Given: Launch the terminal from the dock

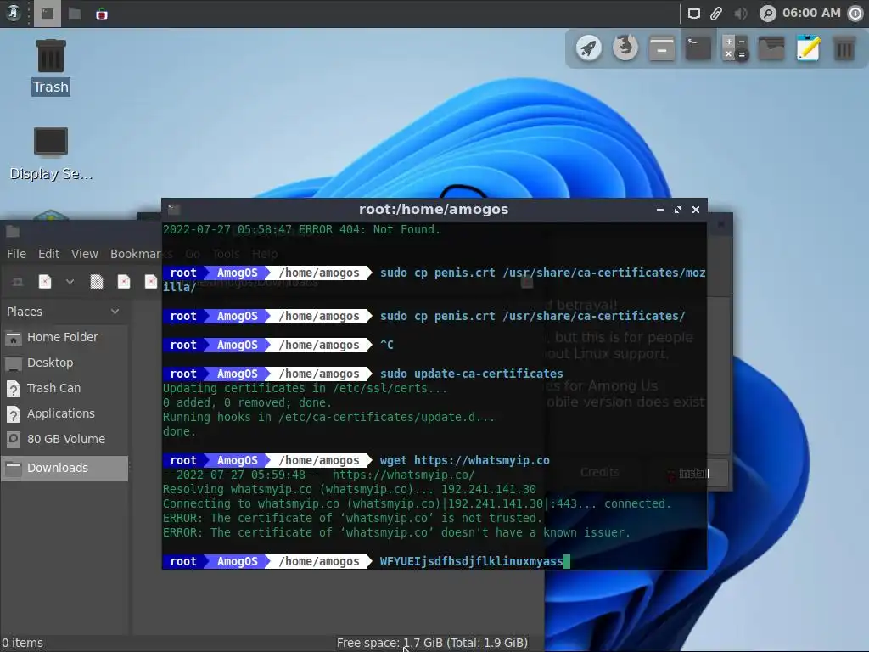Looking at the screenshot, I should click(698, 48).
